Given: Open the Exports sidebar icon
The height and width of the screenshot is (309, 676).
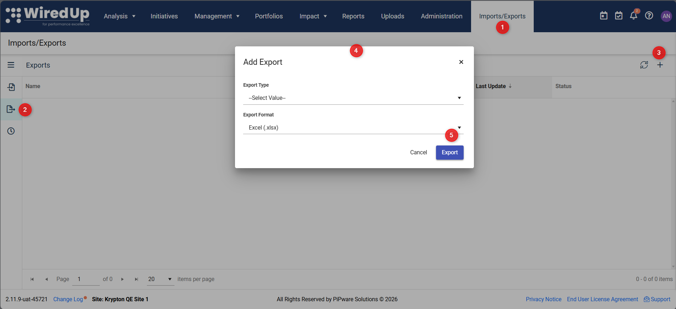Looking at the screenshot, I should tap(11, 109).
